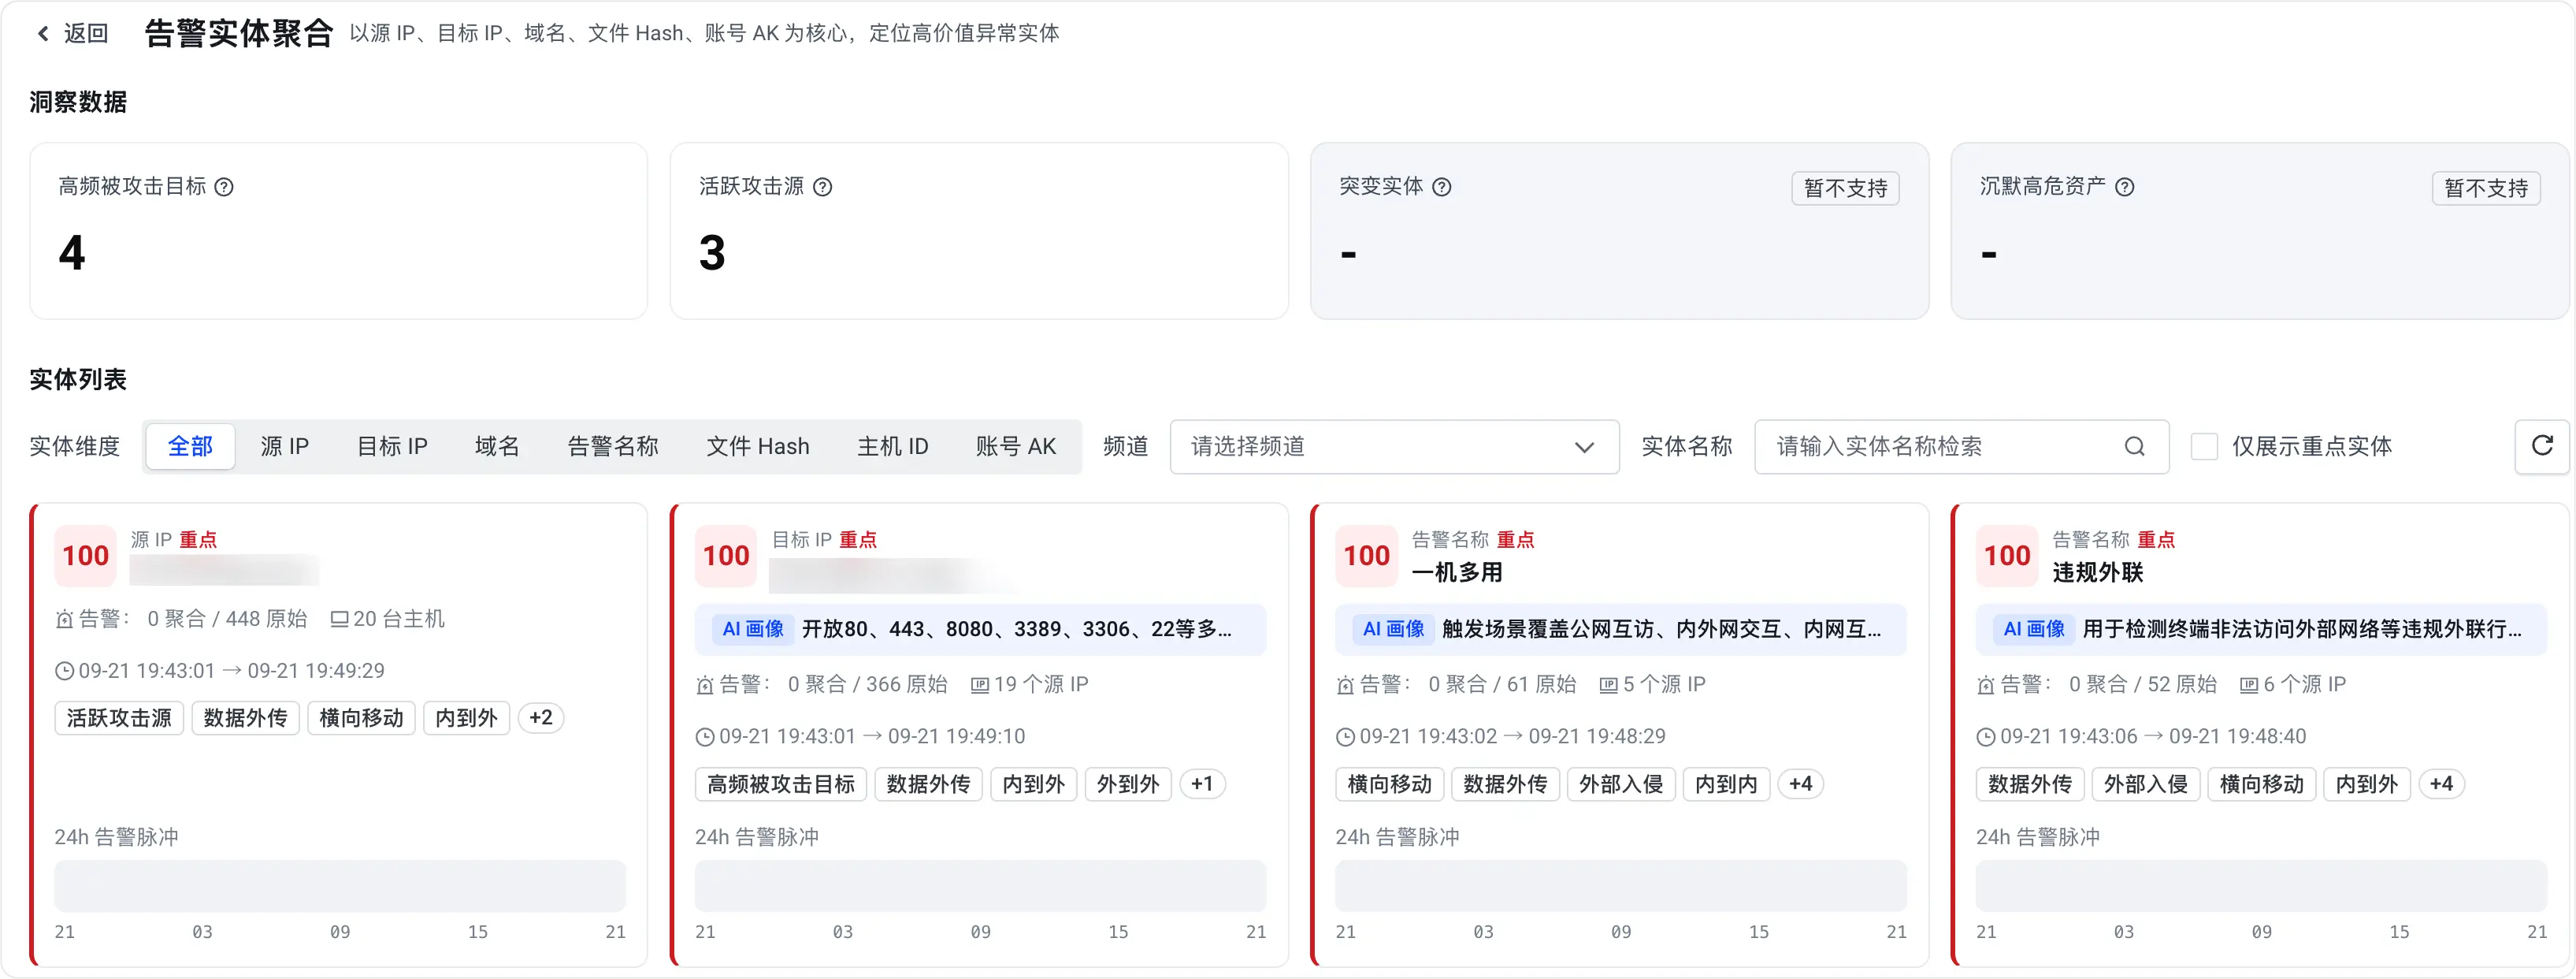Viewport: 2576px width, 979px height.
Task: Click source IP icon beside 6 个源 IP
Action: (x=2249, y=685)
